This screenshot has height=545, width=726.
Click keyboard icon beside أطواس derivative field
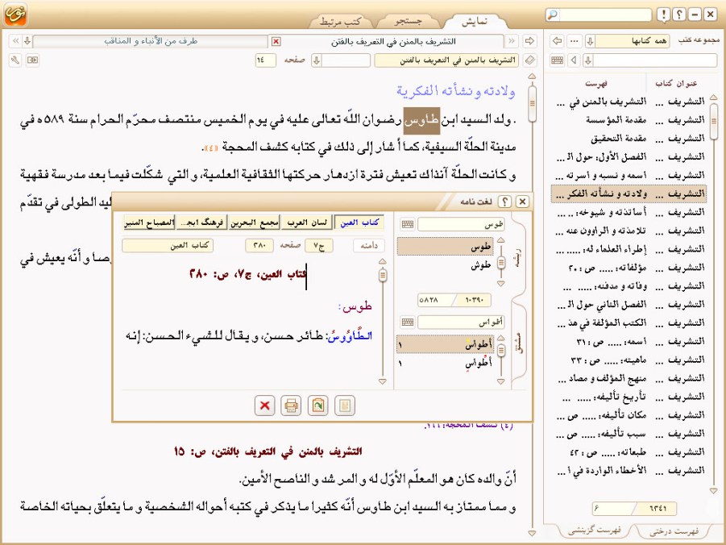pos(408,322)
